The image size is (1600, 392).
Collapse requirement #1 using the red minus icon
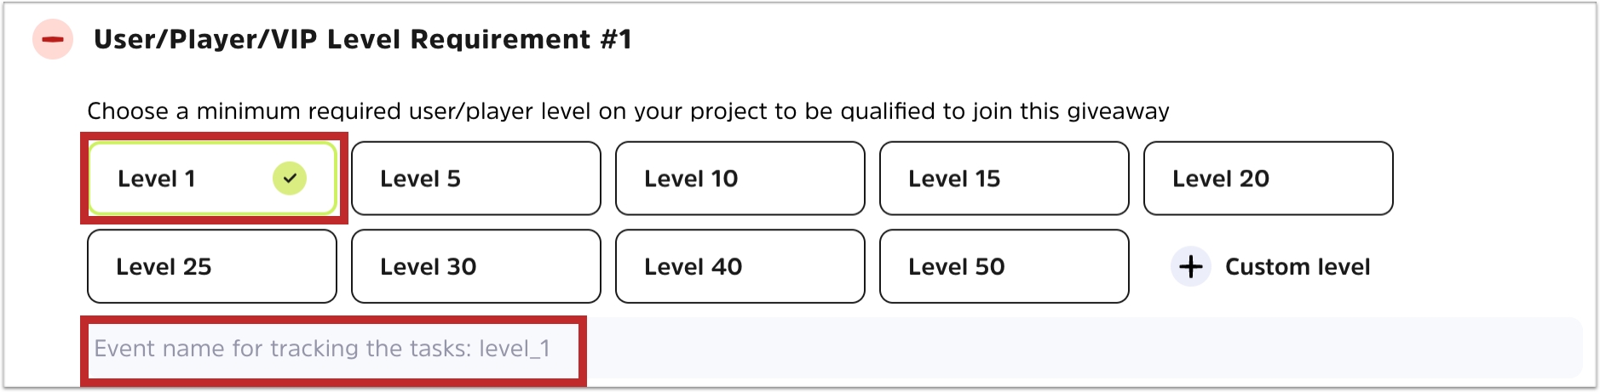click(x=53, y=39)
